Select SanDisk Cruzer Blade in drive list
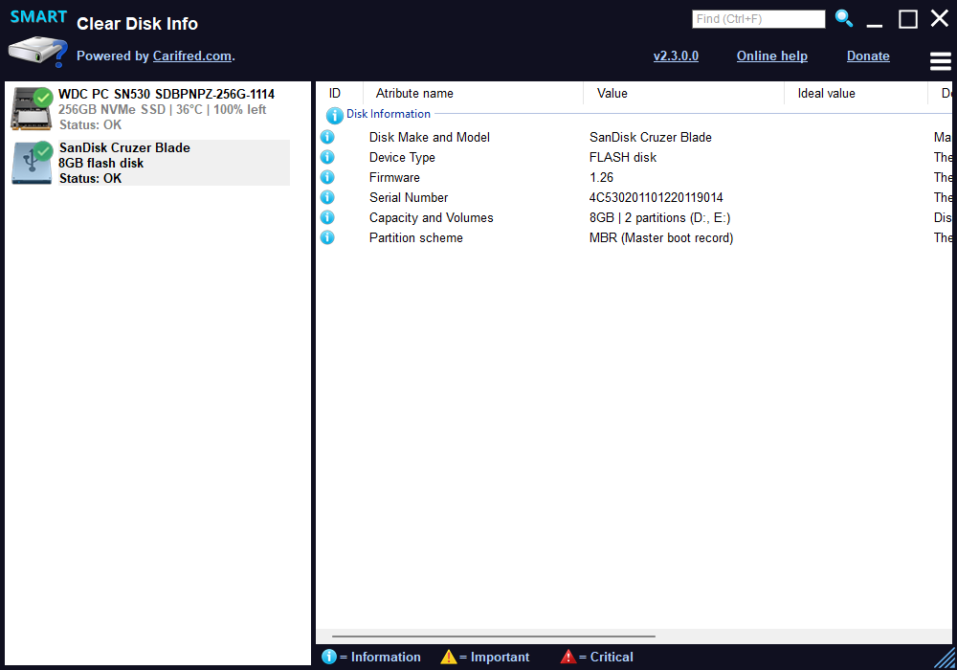This screenshot has width=957, height=670. coord(124,147)
